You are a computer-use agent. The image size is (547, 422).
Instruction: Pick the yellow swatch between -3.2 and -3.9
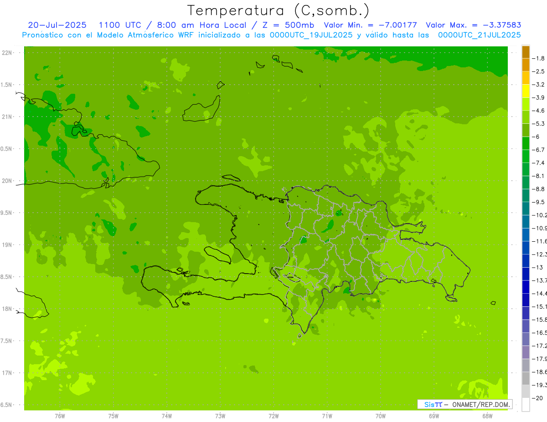point(526,91)
